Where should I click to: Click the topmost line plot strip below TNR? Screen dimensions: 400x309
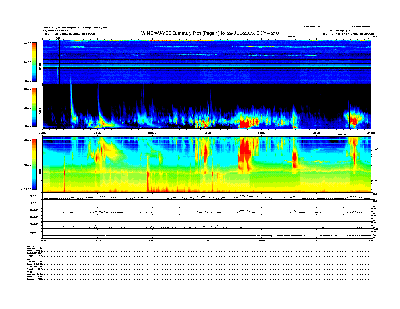click(207, 196)
